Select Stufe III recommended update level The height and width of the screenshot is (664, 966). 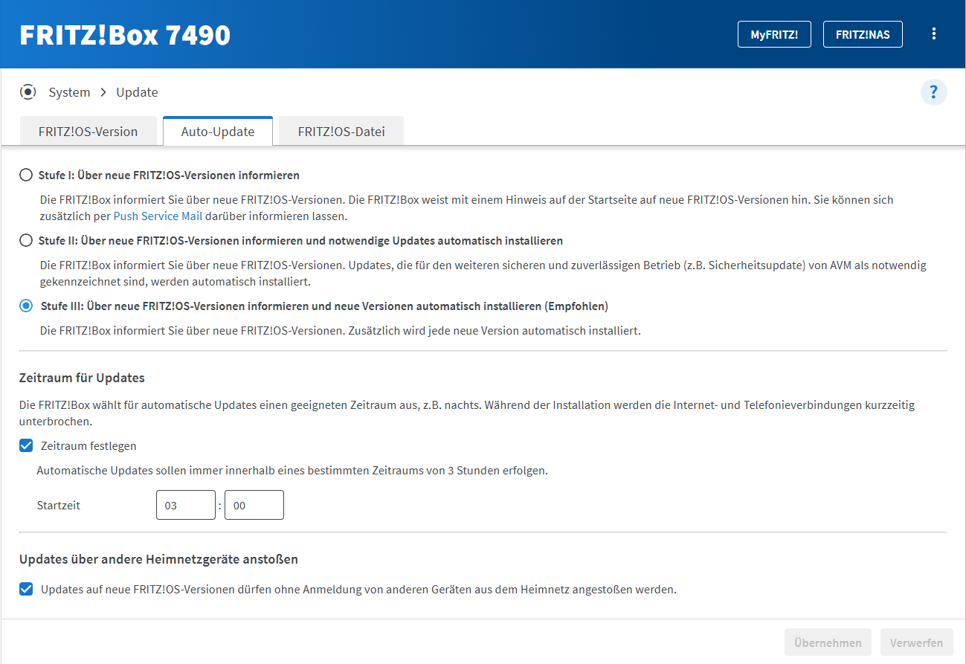point(26,306)
